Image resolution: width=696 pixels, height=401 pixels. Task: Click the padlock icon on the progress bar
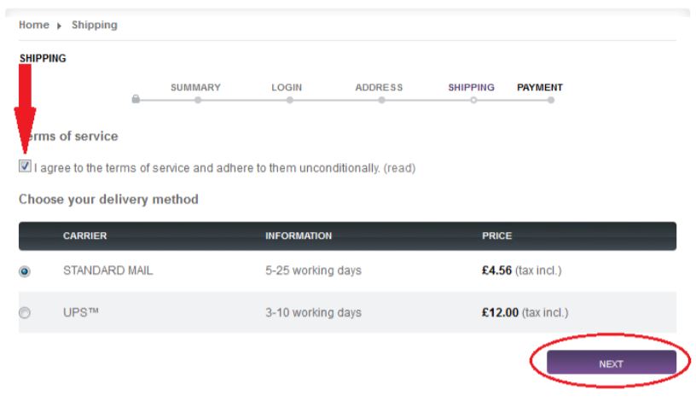136,99
